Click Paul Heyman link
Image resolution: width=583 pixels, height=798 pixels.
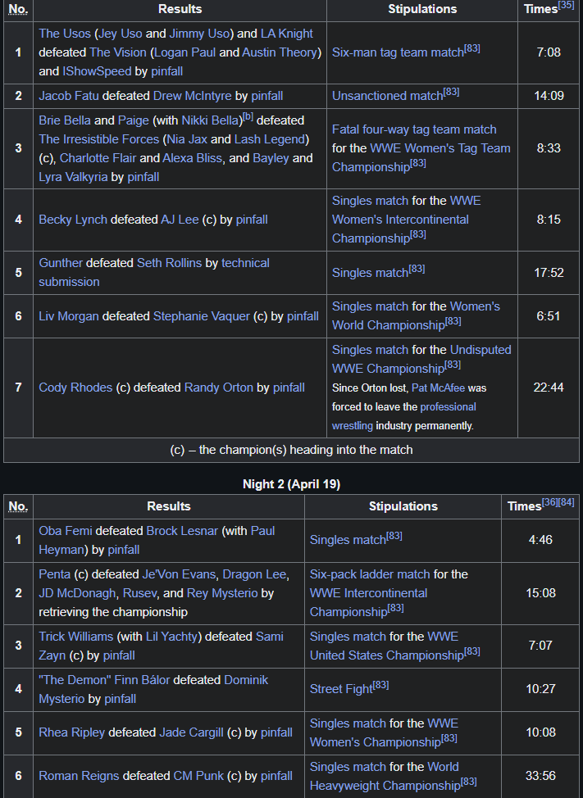pyautogui.click(x=157, y=541)
